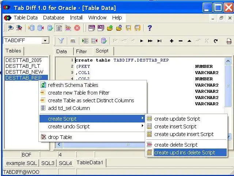Click the database cylinder with incoming arrow icon
234x176 pixels.
(31, 28)
